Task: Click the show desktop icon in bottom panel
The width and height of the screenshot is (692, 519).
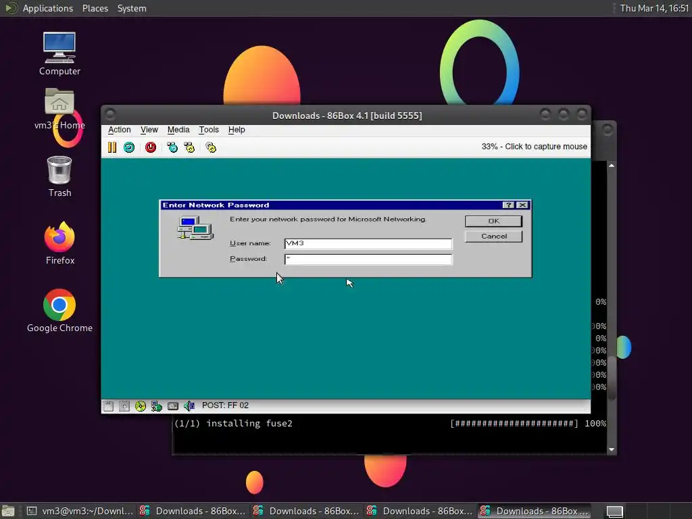Action: click(8, 512)
